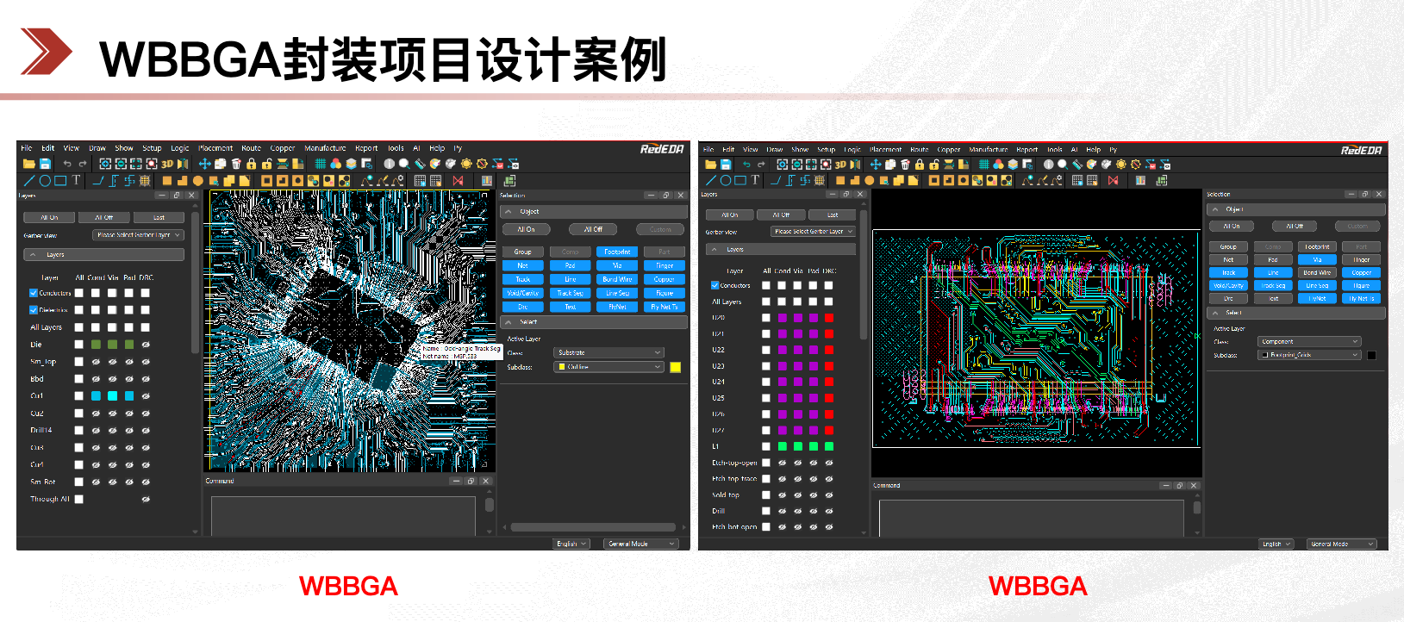Click the open padlock unlock icon in the left window
1404x622 pixels.
[x=267, y=164]
